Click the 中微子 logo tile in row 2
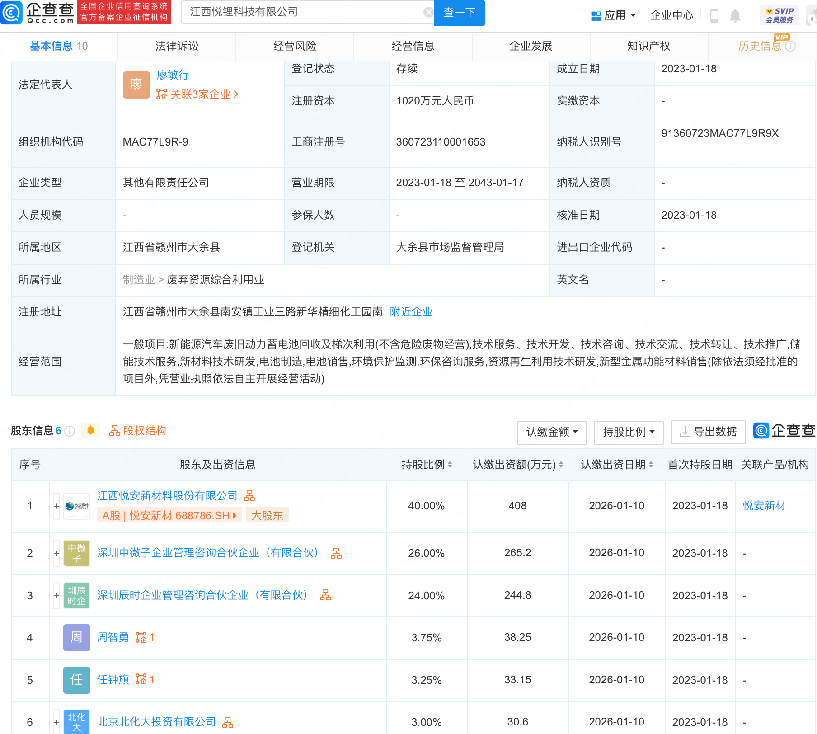This screenshot has width=817, height=734. point(77,553)
